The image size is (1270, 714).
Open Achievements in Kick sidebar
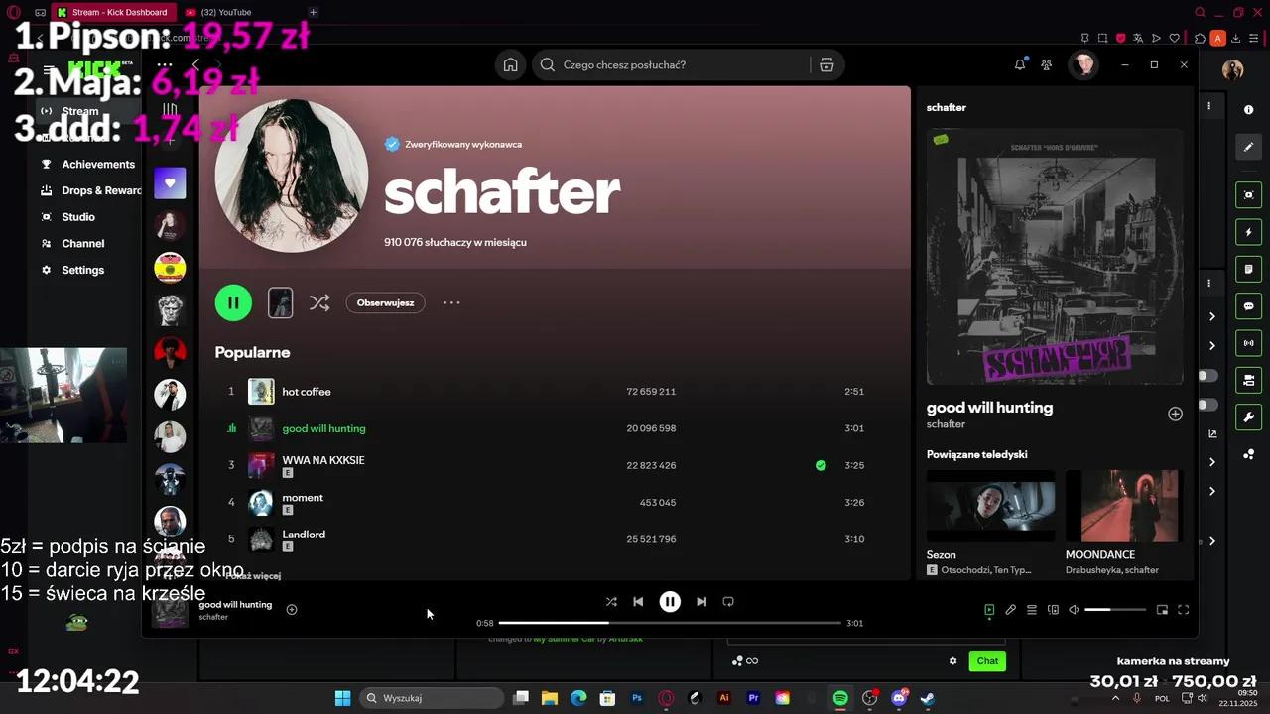coord(87,164)
